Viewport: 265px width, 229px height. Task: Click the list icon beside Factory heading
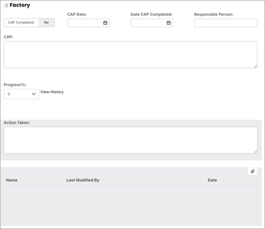click(6, 6)
